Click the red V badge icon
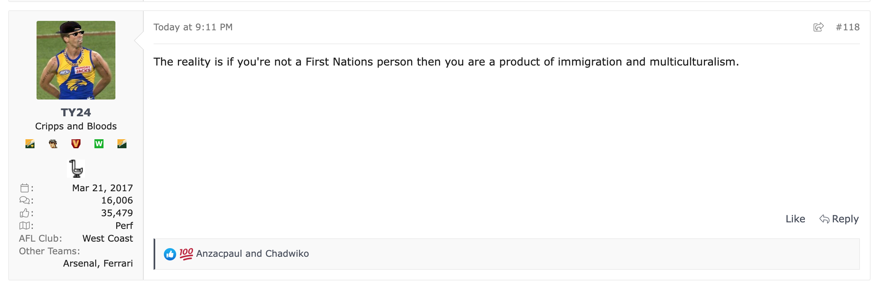This screenshot has width=878, height=285. click(x=76, y=144)
